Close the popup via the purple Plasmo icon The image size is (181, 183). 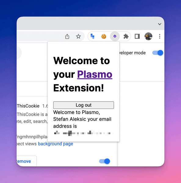(115, 36)
